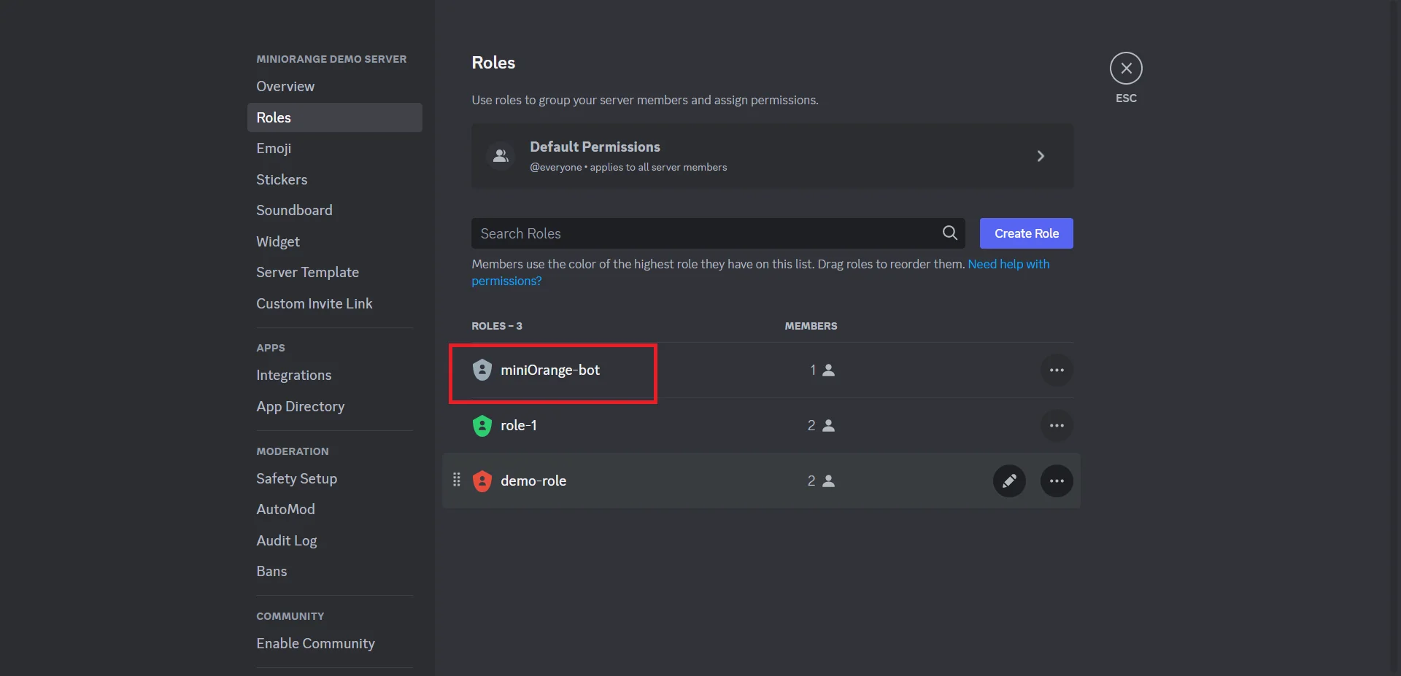Open the three-dot menu for demo-role
Viewport: 1401px width, 676px height.
coord(1056,481)
